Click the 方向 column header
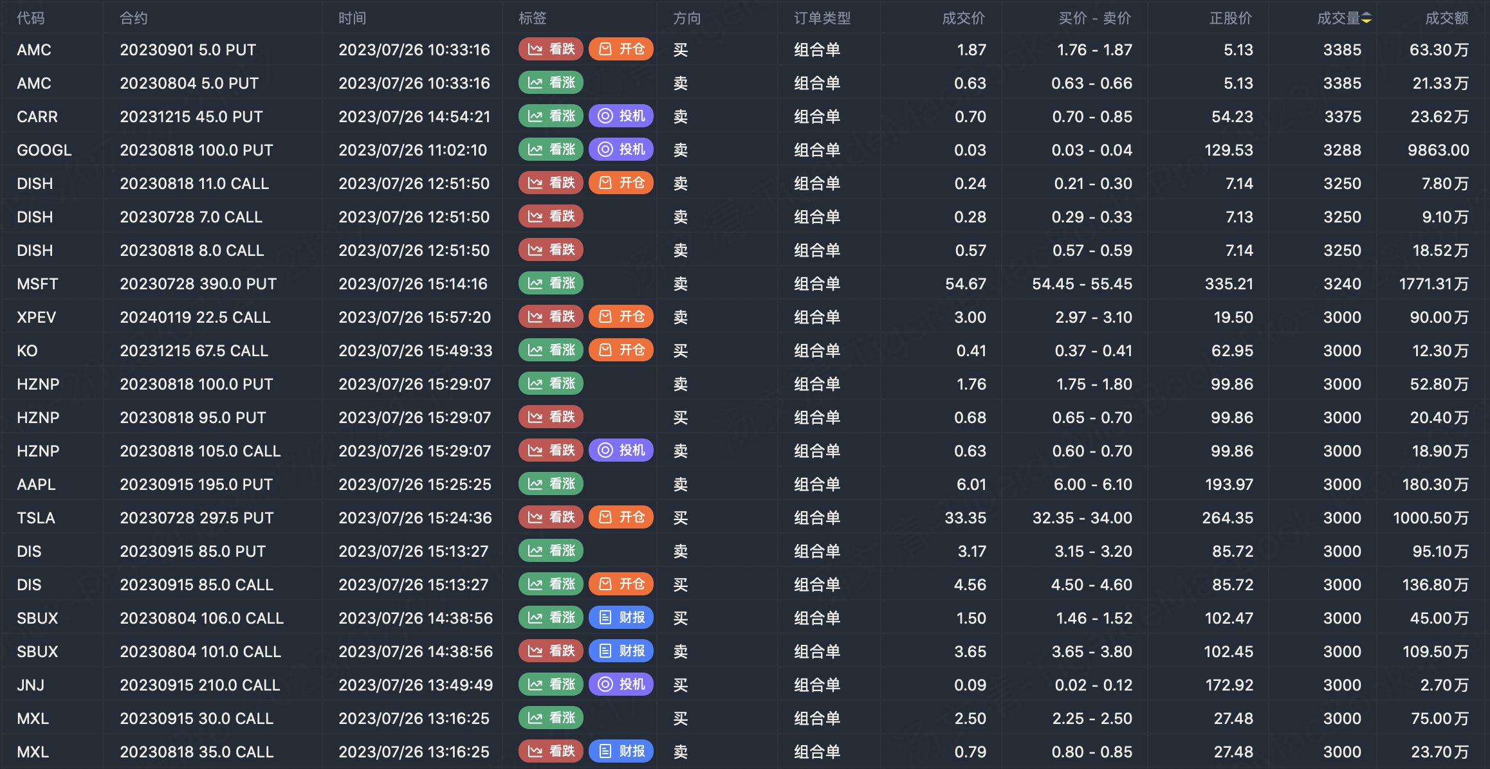The image size is (1490, 769). (x=687, y=19)
